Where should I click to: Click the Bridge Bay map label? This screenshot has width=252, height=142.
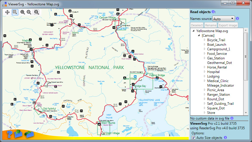click(140, 86)
